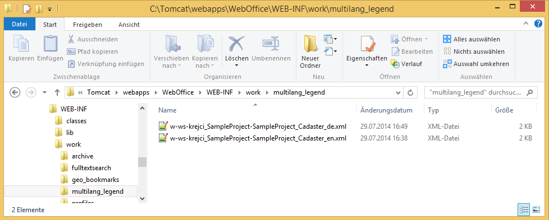Click Alles auswählen
This screenshot has width=549, height=220.
472,39
